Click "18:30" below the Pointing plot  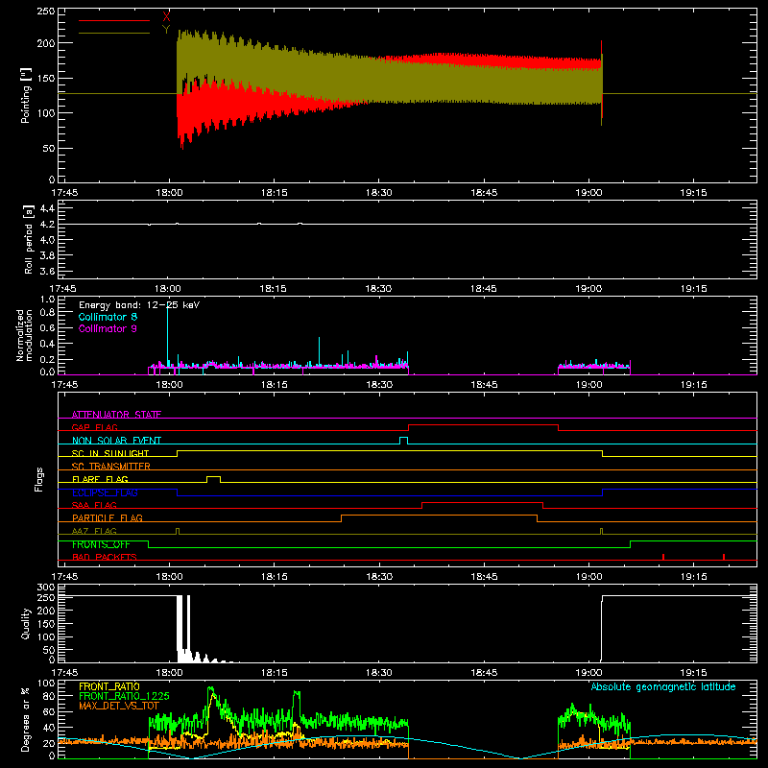[378, 193]
